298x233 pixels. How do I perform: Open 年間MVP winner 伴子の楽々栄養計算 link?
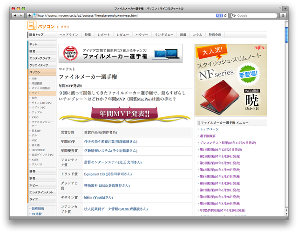coord(111,141)
